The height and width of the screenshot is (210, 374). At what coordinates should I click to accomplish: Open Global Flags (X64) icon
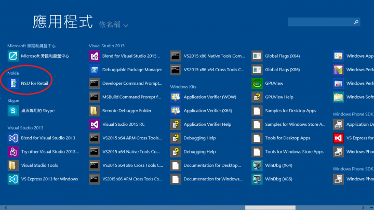[257, 56]
